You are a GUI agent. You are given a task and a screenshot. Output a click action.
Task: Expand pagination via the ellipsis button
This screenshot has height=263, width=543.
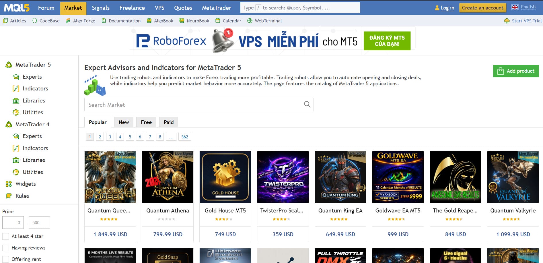[171, 137]
